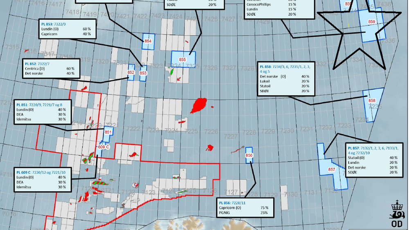Click DEA in the PL 609 C box
Image resolution: width=409 pixels, height=230 pixels.
(x=20, y=182)
